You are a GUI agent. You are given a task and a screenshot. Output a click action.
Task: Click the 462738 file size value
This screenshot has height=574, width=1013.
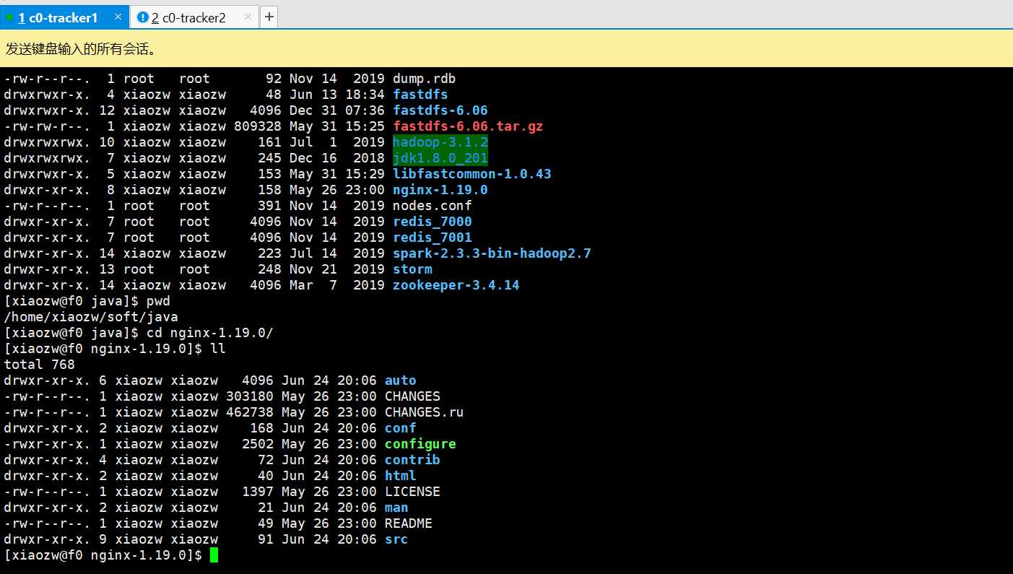[250, 412]
